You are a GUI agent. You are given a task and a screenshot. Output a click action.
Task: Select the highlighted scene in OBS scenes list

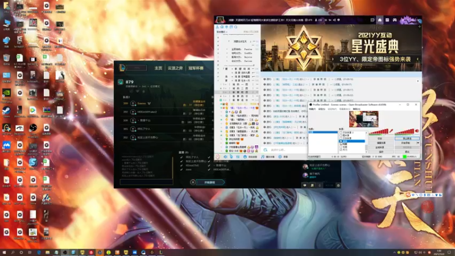pos(323,132)
